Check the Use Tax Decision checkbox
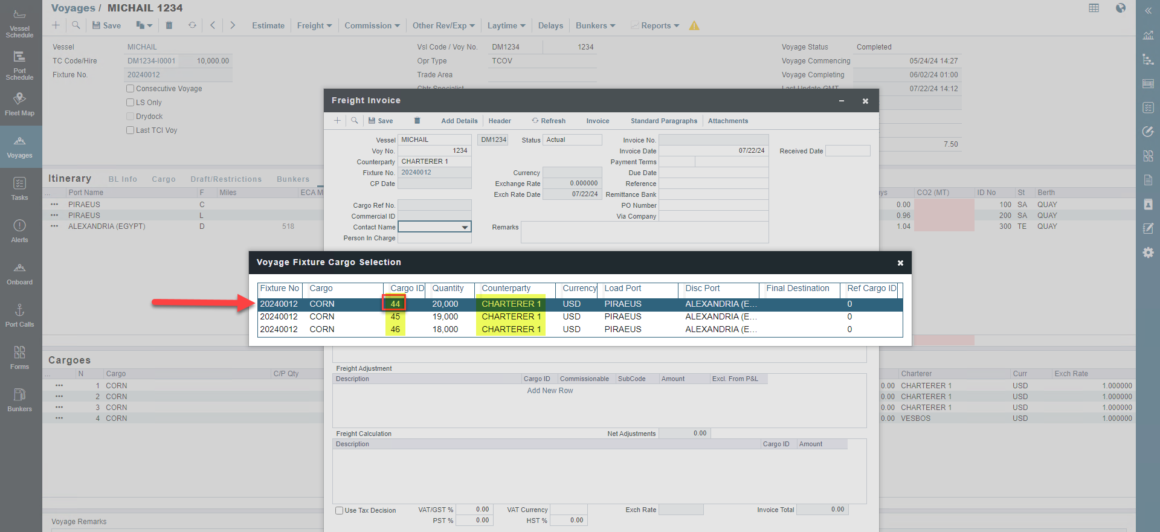This screenshot has width=1160, height=532. pos(340,510)
